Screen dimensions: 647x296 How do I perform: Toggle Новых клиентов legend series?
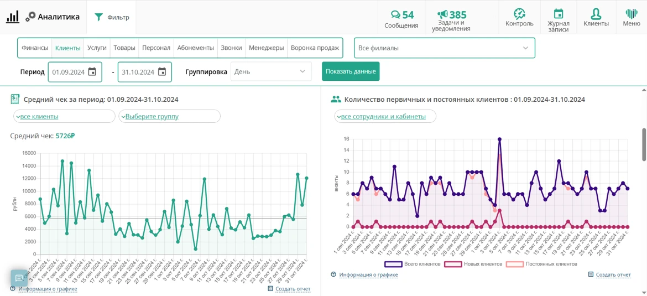coord(473,264)
